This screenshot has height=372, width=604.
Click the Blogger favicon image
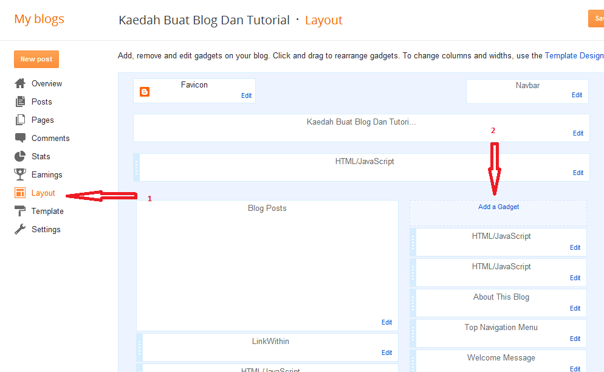tap(145, 92)
